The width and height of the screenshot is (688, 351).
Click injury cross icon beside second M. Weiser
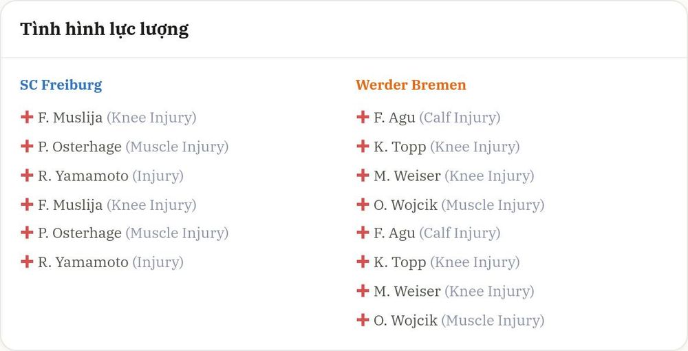363,290
